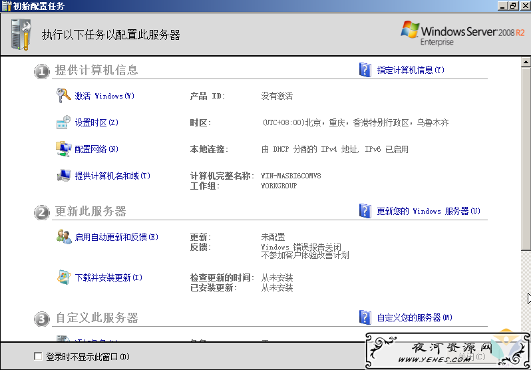Click help book icon beside 自定义您的服务器

coord(365,317)
